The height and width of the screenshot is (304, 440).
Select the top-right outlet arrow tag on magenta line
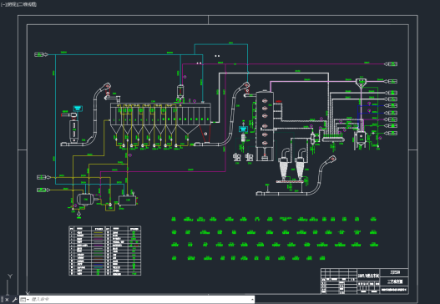pyautogui.click(x=391, y=64)
